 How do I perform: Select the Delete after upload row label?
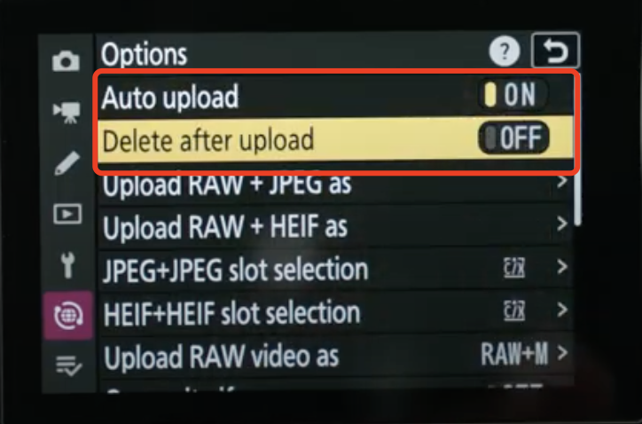click(x=208, y=140)
